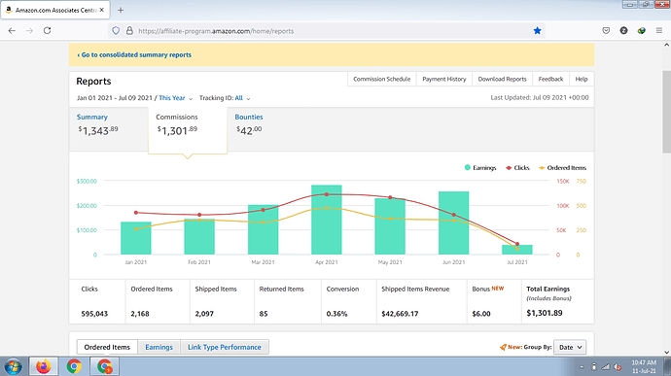The width and height of the screenshot is (671, 376).
Task: Open Firefox from the taskbar
Action: [x=43, y=366]
